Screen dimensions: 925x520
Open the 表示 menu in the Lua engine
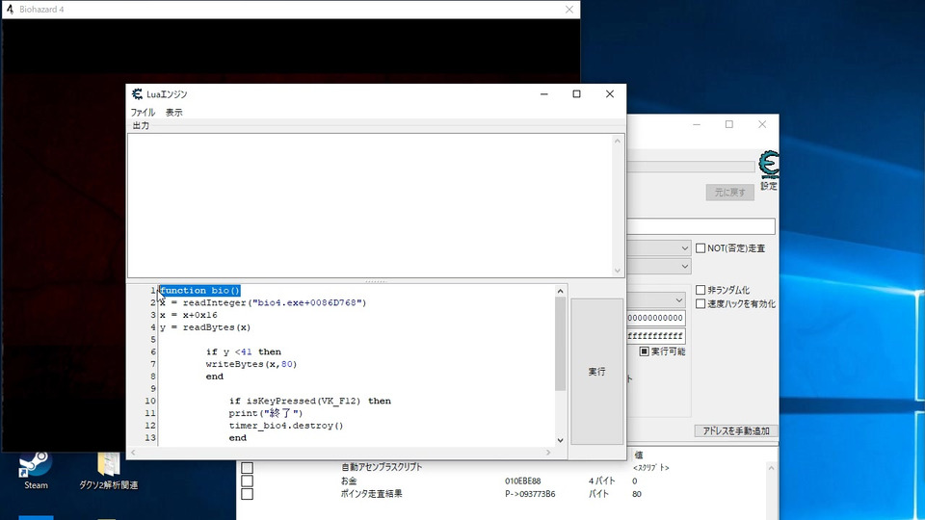click(x=174, y=112)
